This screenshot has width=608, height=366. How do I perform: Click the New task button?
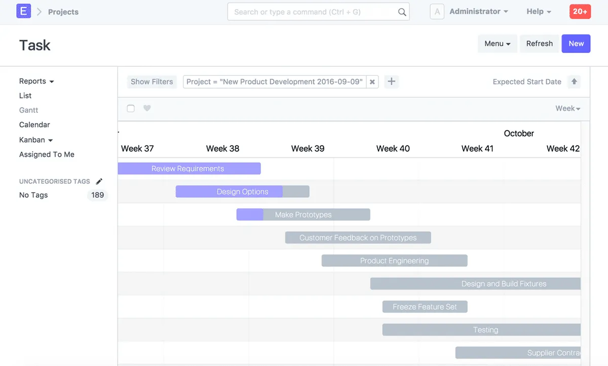click(x=576, y=43)
